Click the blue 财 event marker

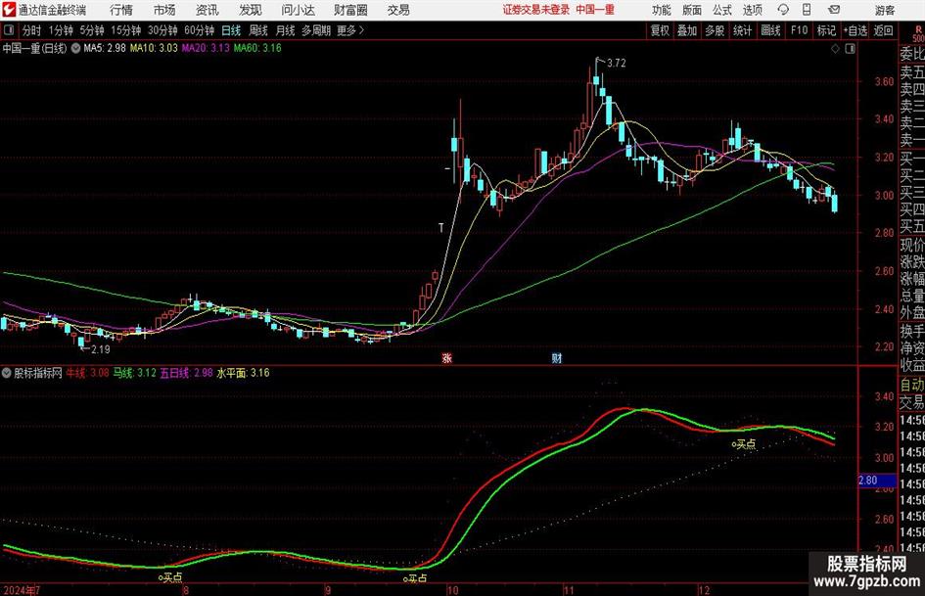[556, 357]
